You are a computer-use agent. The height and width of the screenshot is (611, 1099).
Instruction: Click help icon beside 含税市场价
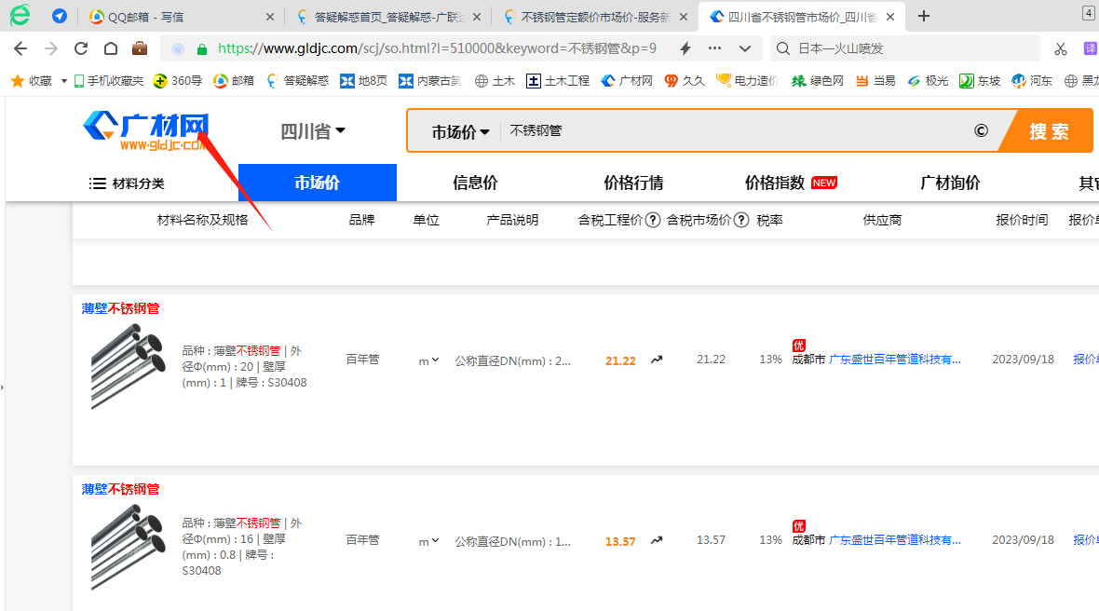[x=740, y=220]
